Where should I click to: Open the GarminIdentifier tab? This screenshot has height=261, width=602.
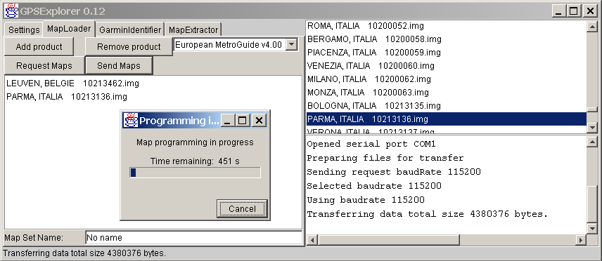[x=130, y=30]
